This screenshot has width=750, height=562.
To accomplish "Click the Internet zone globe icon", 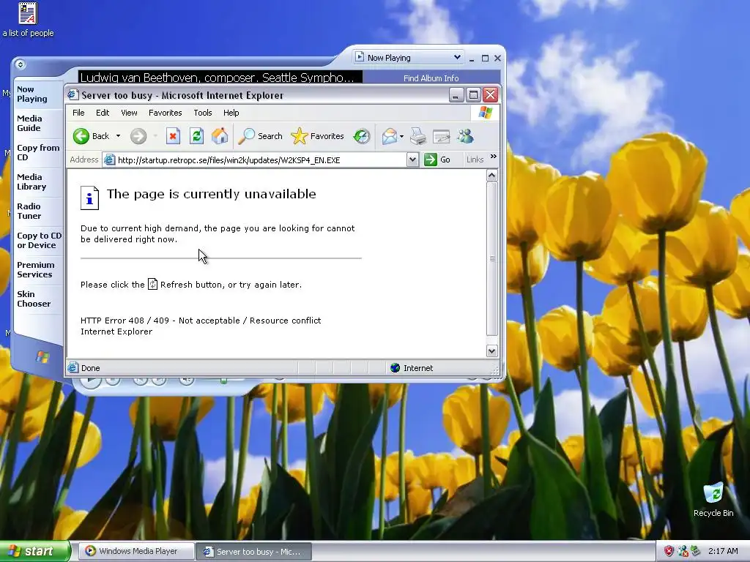I will tap(395, 367).
